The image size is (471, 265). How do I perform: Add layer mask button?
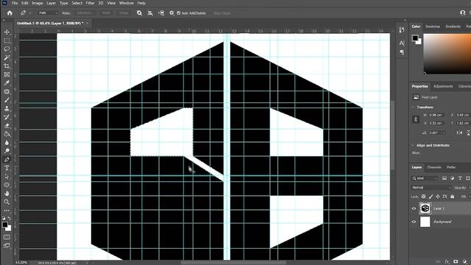tap(456, 262)
